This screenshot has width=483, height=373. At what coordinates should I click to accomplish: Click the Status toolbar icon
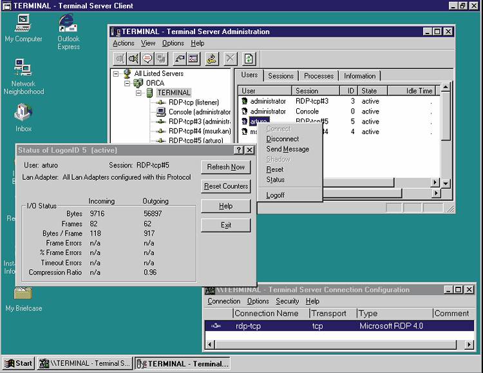pos(193,59)
